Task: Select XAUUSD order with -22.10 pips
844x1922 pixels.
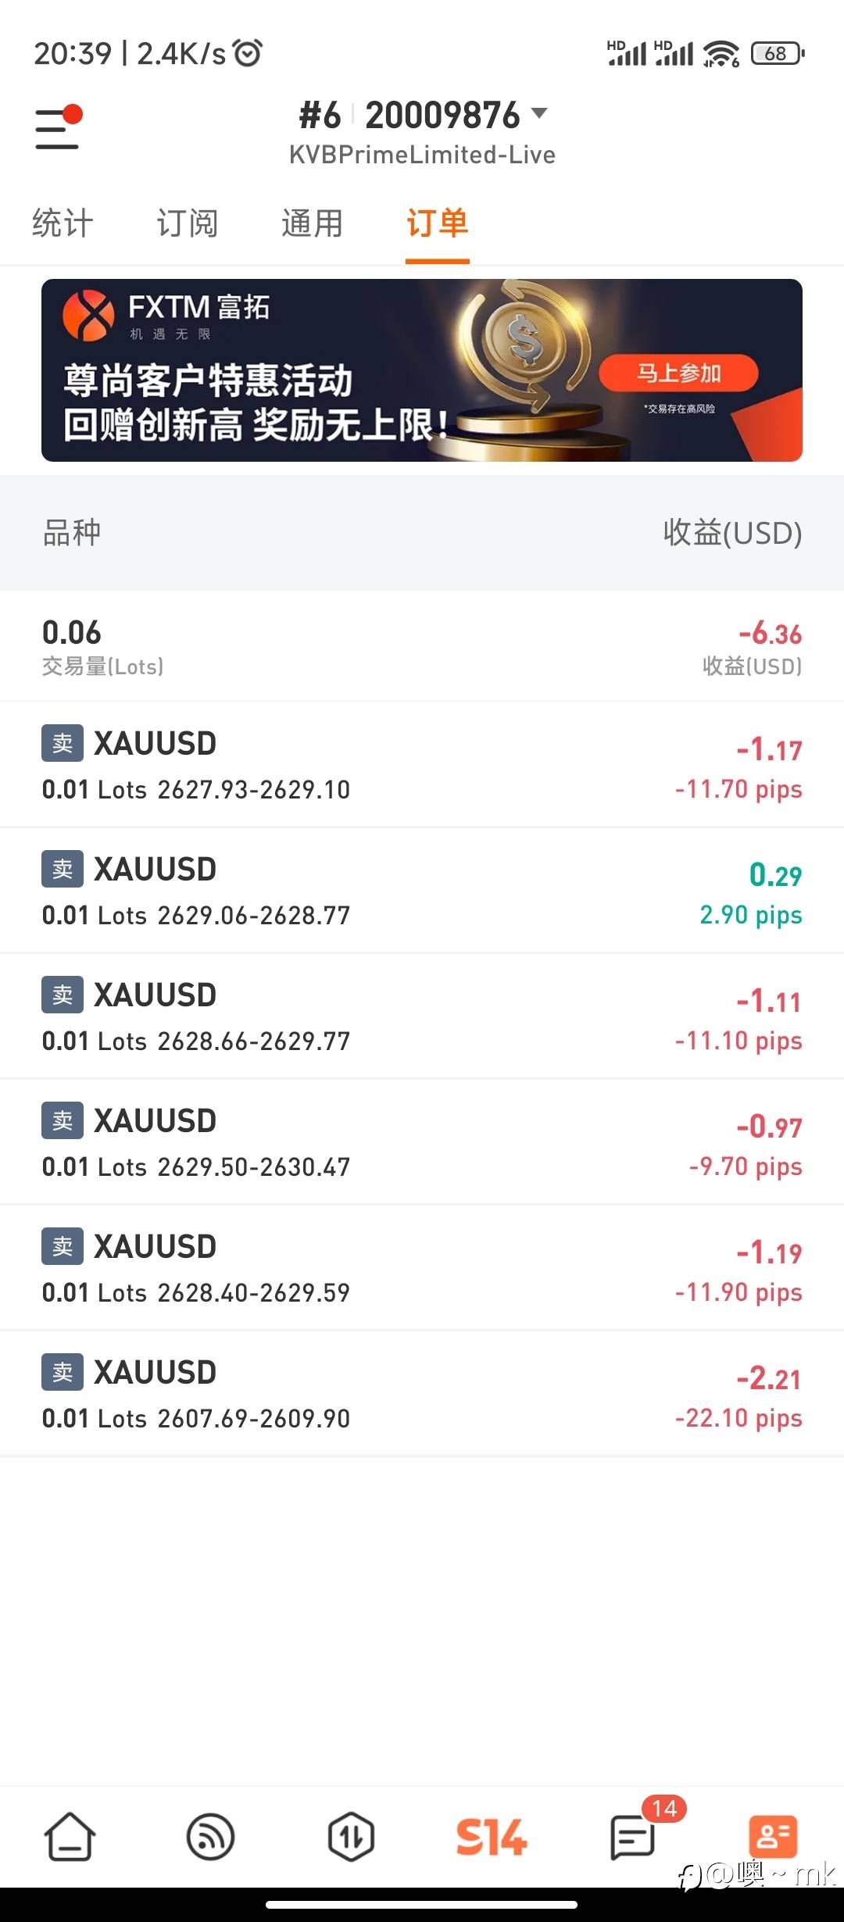Action: [x=422, y=1394]
